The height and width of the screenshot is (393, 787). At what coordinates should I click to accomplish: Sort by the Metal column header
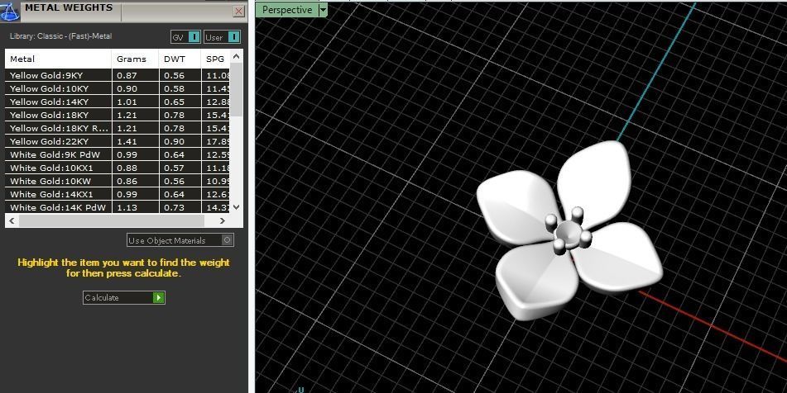point(58,59)
